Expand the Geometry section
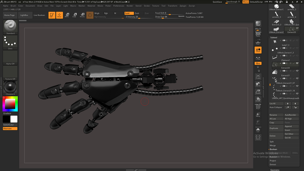 tap(275, 170)
